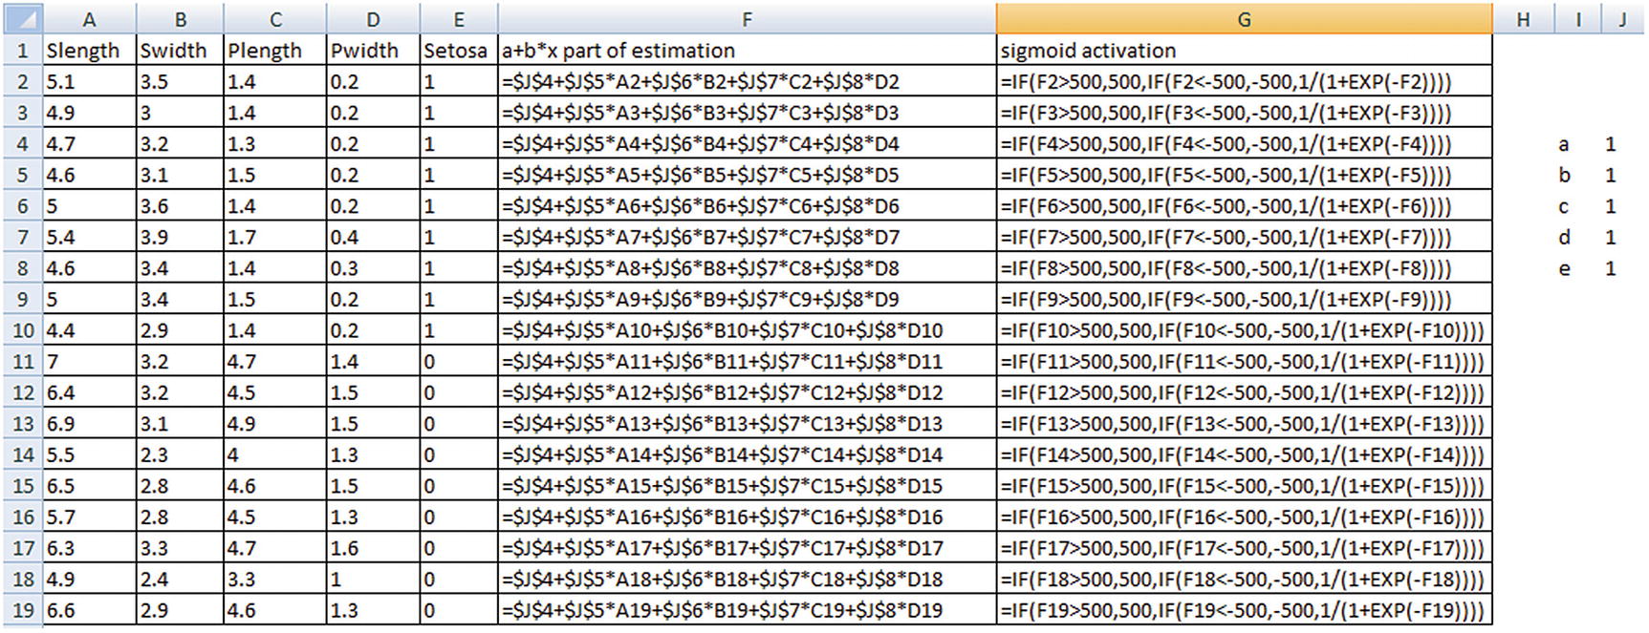Select column J header
1649x633 pixels.
pyautogui.click(x=1622, y=19)
